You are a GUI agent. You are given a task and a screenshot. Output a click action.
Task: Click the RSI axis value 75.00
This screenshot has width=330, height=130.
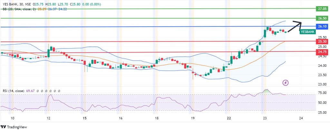coord(322,93)
